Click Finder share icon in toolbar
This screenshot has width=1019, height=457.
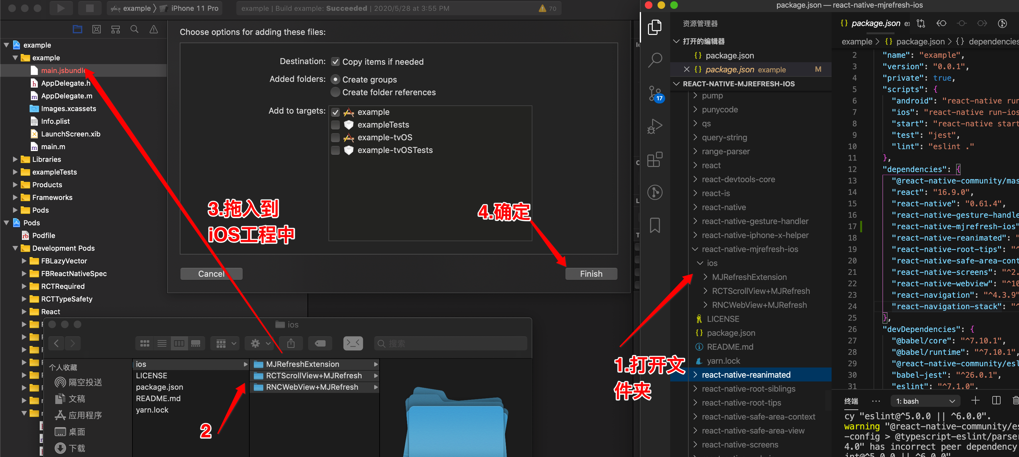(x=291, y=343)
